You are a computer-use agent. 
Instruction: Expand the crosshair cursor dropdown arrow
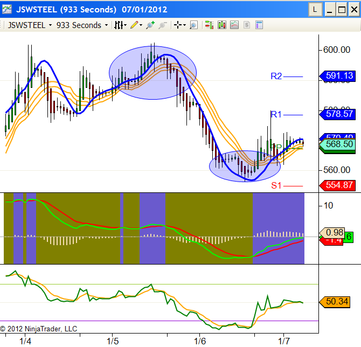[x=184, y=25]
